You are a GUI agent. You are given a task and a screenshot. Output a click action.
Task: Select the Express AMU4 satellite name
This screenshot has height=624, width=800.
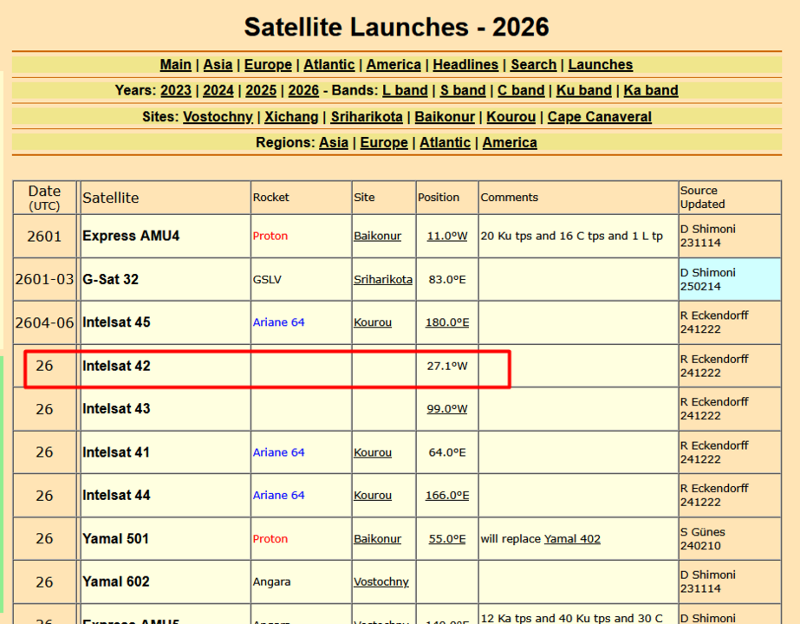coord(131,236)
